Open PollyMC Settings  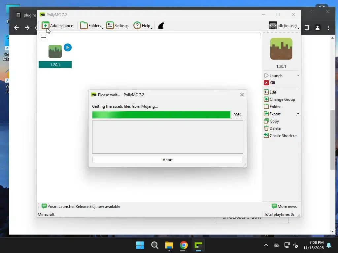pyautogui.click(x=117, y=26)
